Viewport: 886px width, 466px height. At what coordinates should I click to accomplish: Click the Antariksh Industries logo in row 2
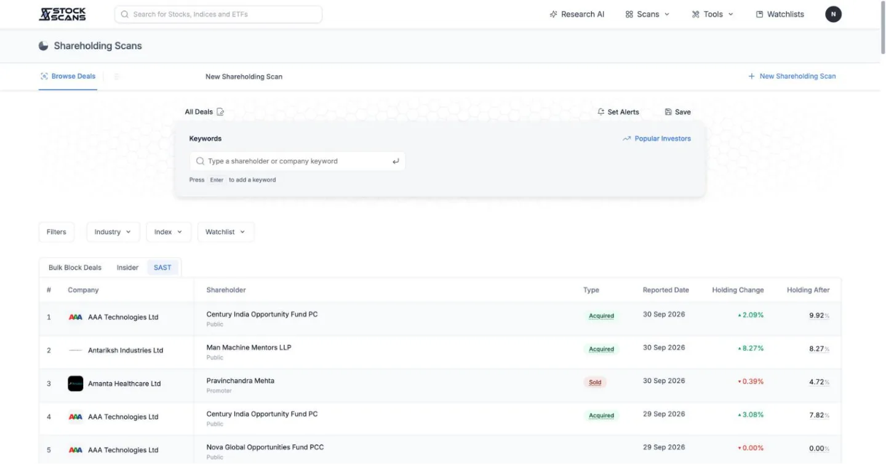[x=75, y=350]
